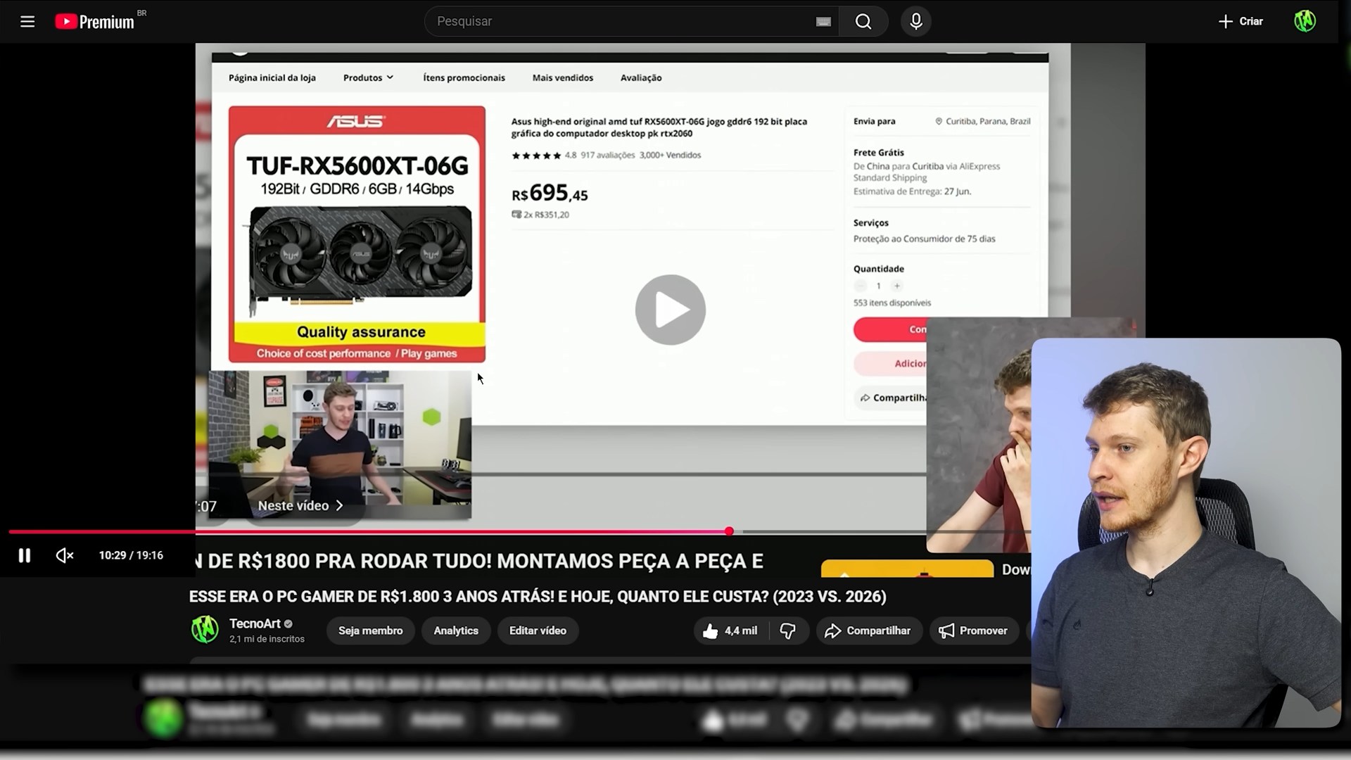Screen dimensions: 1351x760
Task: Open the Criar menu
Action: coord(1241,21)
